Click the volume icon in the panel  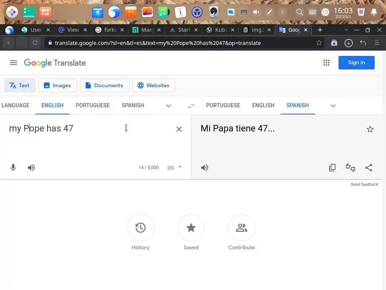256,12
